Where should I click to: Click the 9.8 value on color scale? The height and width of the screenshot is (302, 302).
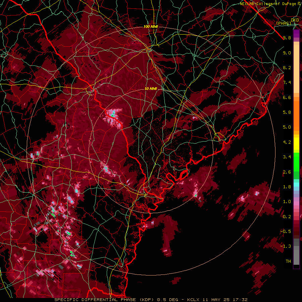[x=287, y=38]
